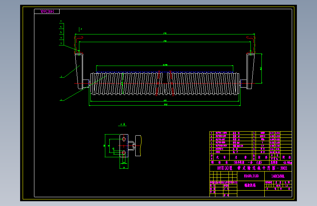Image resolution: width=317 pixels, height=206 pixels.
Task: Click the 附注 remarks header cell
Action: pyautogui.click(x=286, y=157)
